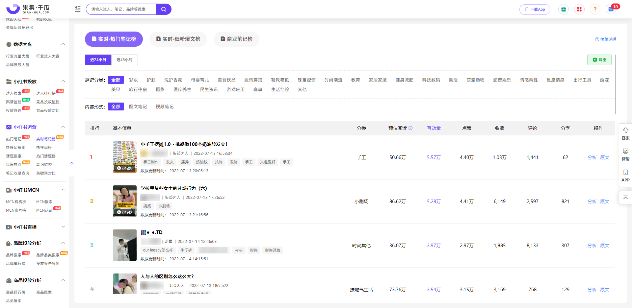This screenshot has height=308, width=632.
Task: Click 小红书直播 video camera icon
Action: pos(9,227)
